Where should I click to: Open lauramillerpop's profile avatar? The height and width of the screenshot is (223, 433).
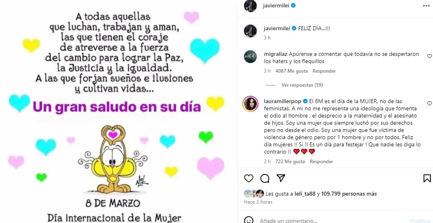250,103
